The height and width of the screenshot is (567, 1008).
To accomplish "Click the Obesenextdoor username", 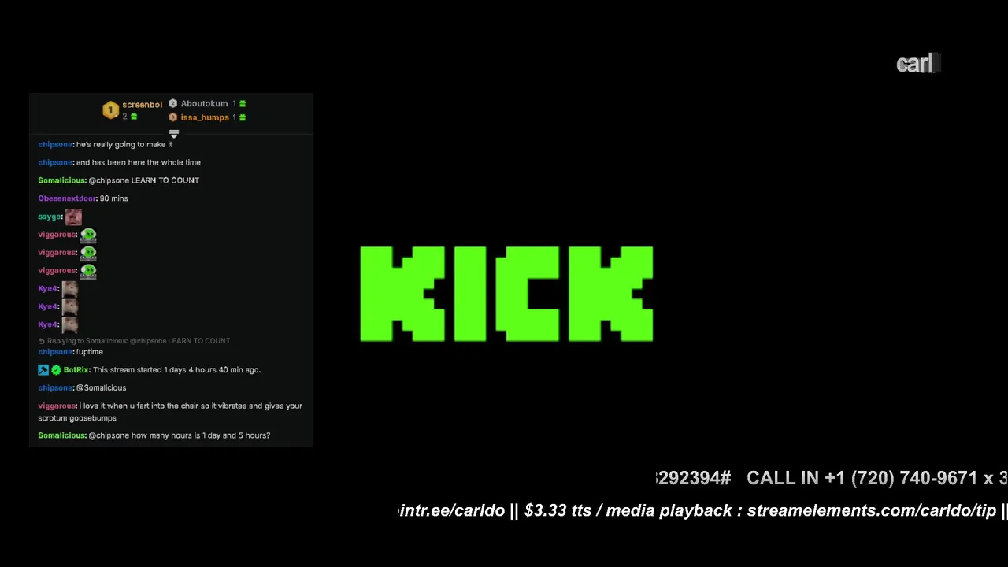I will point(68,198).
